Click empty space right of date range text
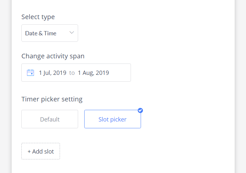The height and width of the screenshot is (173, 246). coord(120,73)
